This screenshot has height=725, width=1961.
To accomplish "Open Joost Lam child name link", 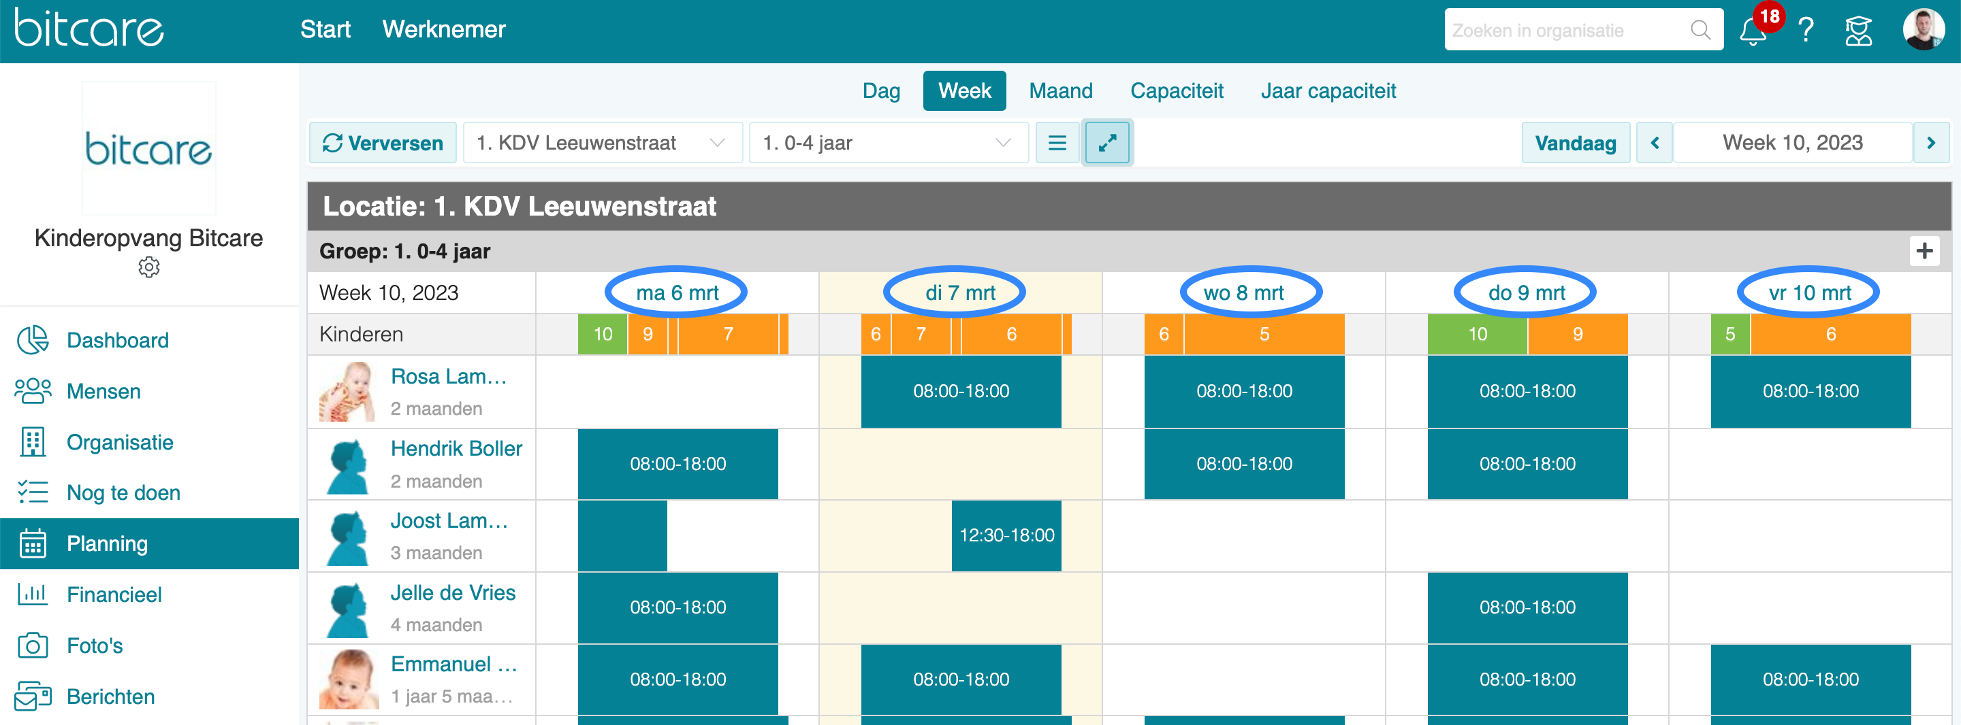I will point(449,520).
